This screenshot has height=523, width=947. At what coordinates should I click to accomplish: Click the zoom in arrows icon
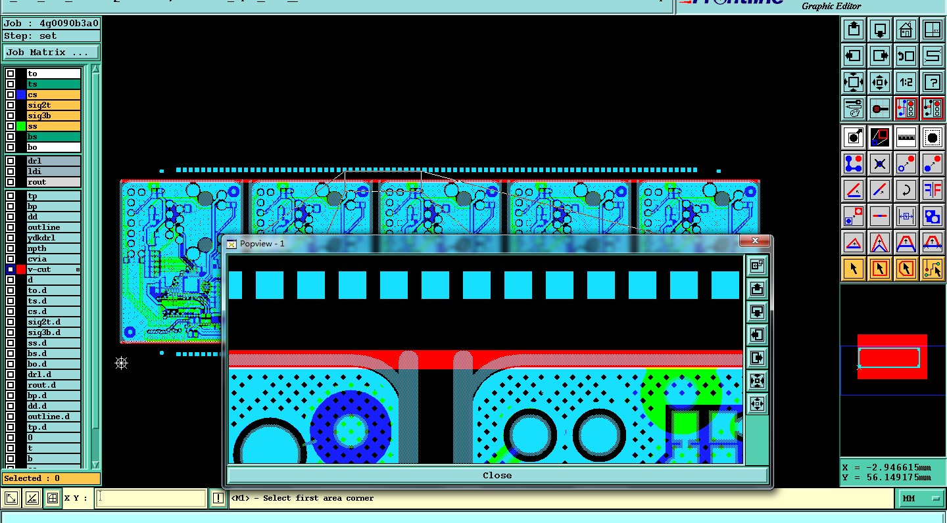pyautogui.click(x=854, y=82)
